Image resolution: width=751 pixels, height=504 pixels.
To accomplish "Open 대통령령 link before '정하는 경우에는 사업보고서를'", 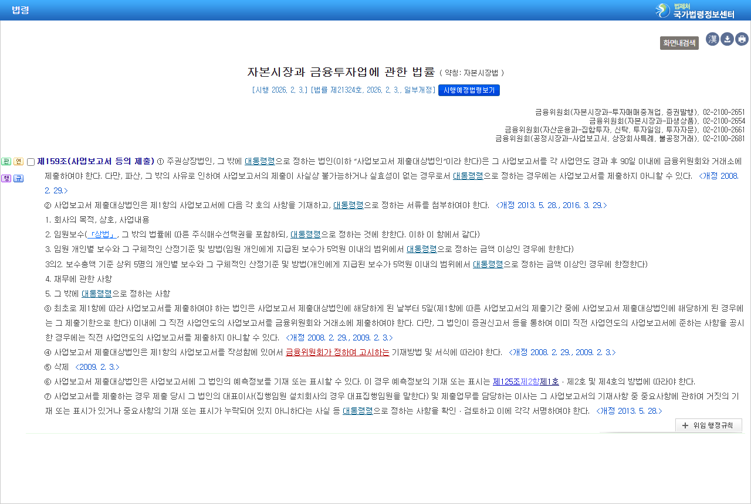I will coord(468,175).
